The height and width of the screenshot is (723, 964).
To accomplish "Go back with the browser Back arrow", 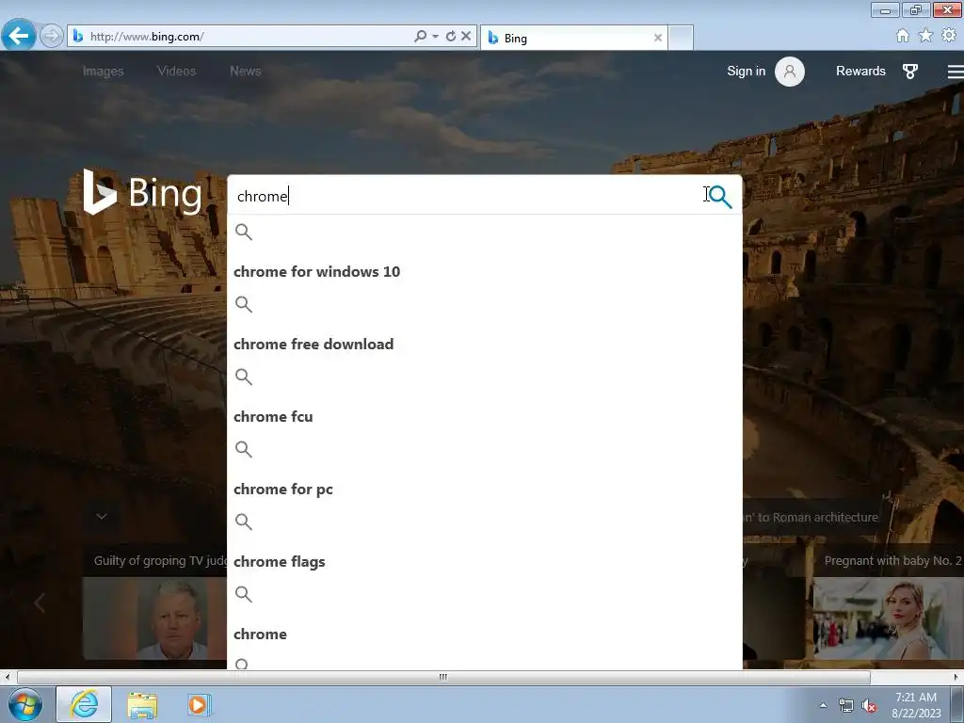I will 19,36.
